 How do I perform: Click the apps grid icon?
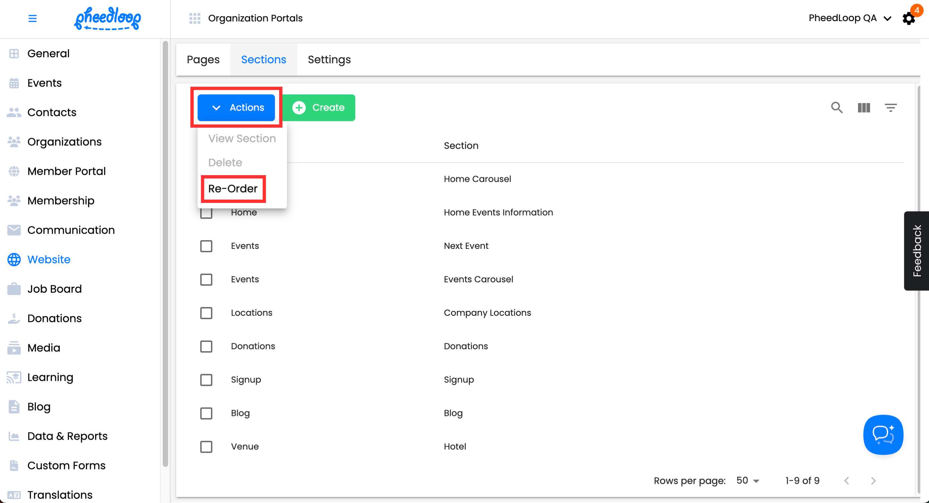click(x=195, y=18)
